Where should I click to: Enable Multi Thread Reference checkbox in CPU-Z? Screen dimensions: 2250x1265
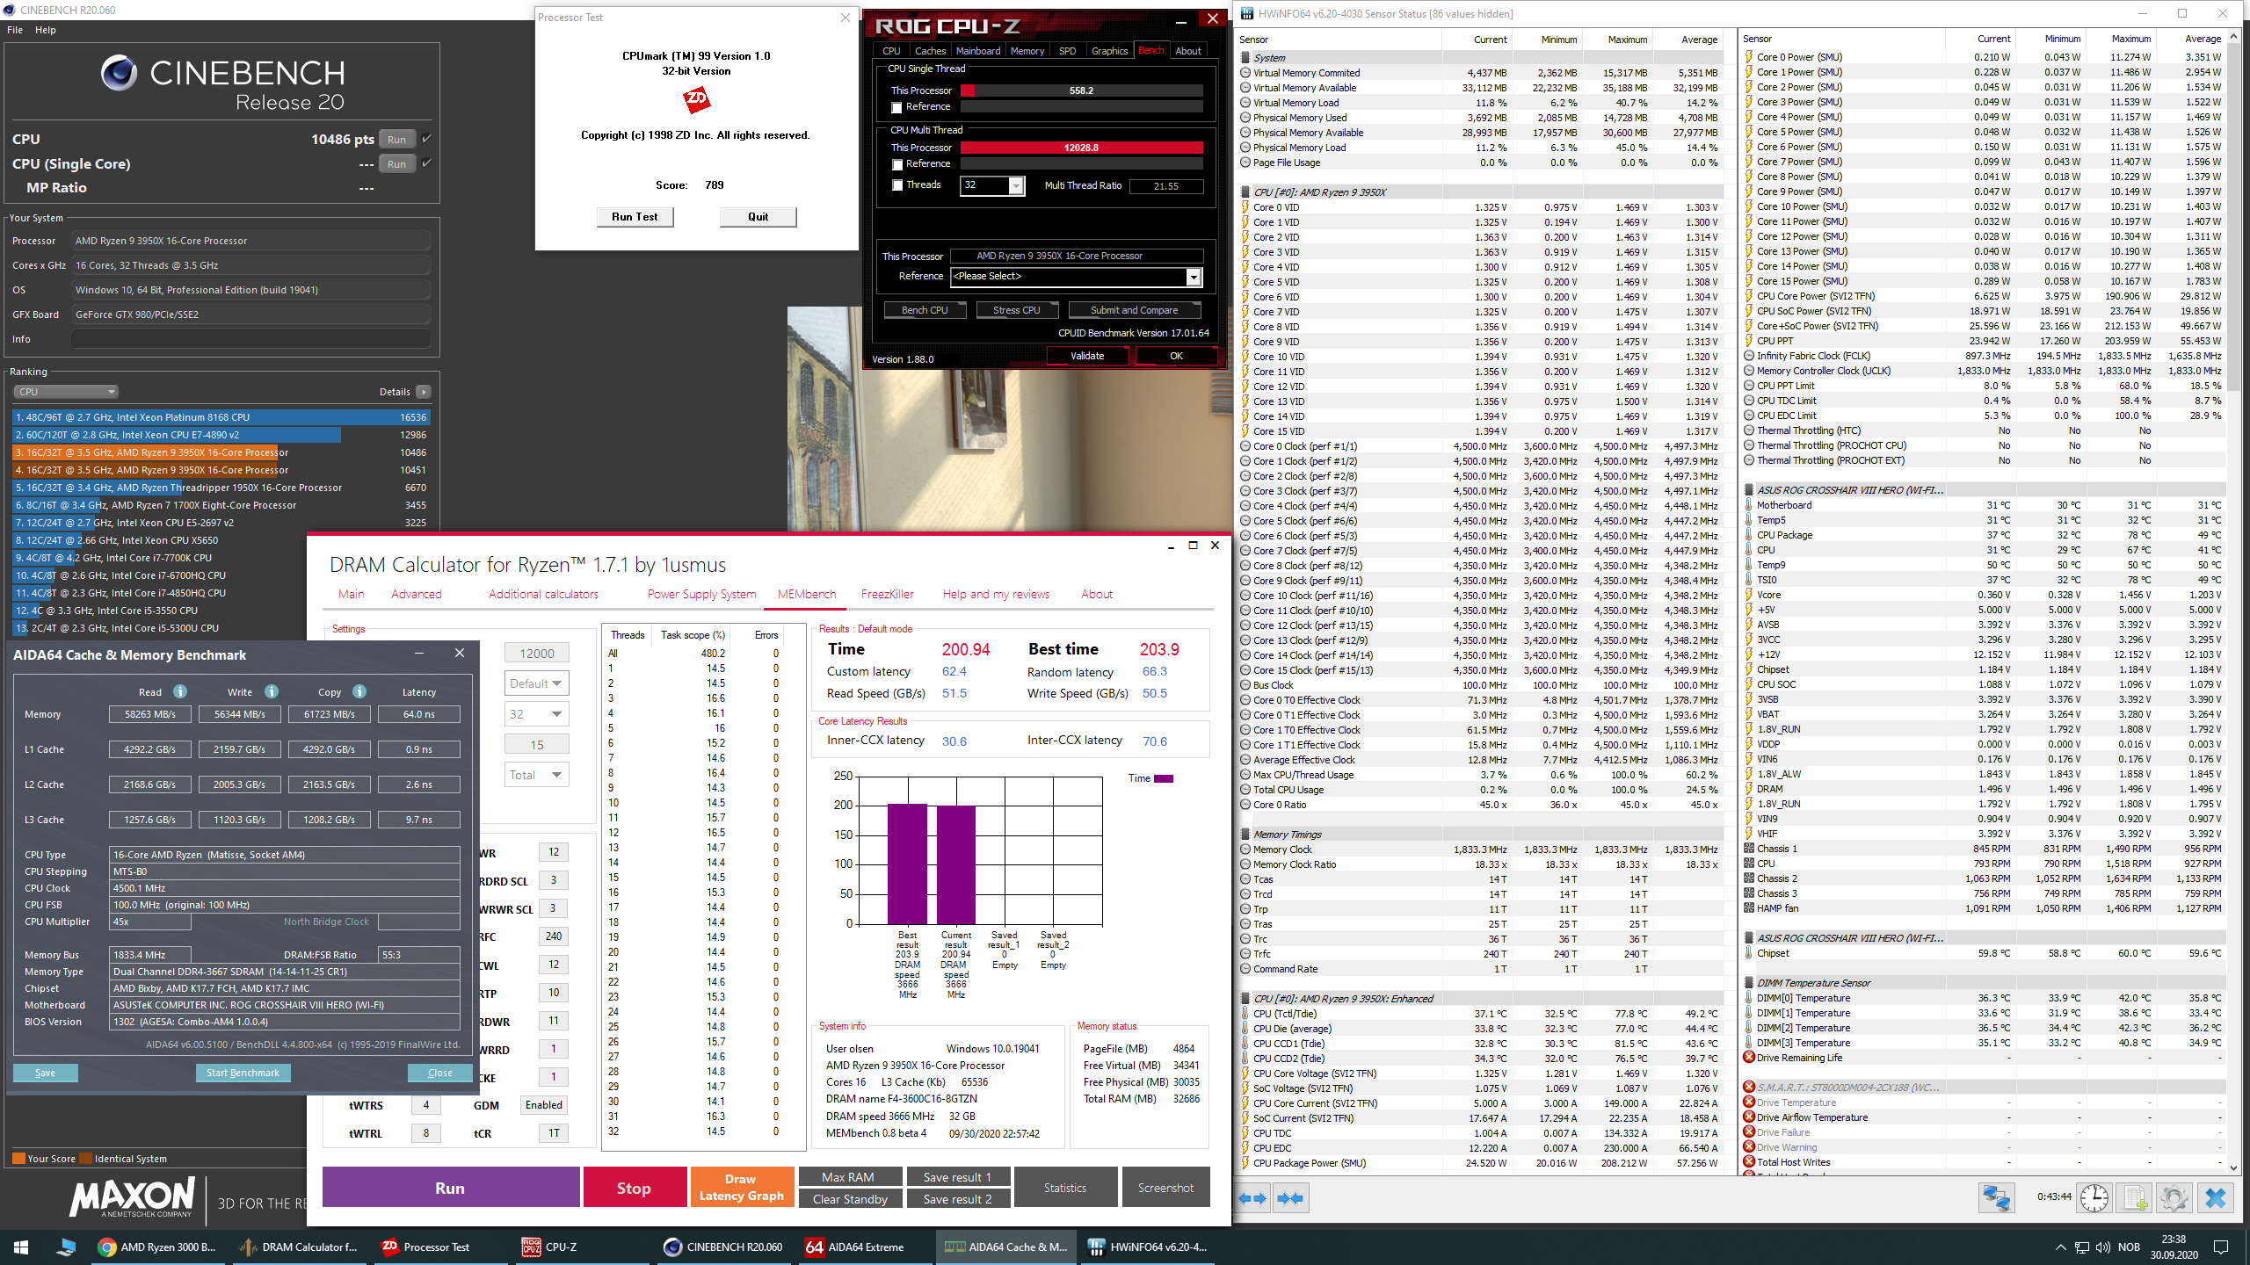[x=896, y=164]
